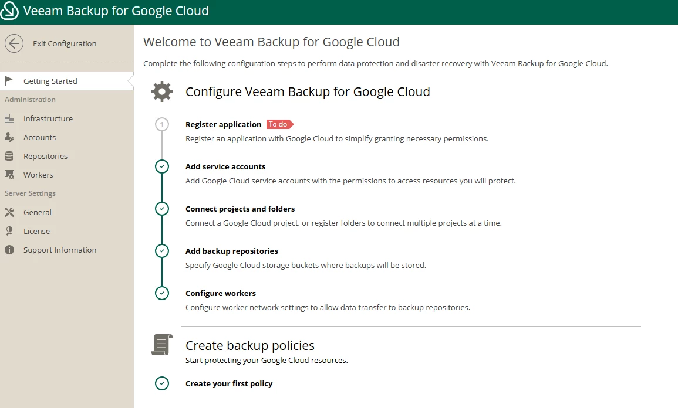Click the checkmark circle for Add backup repositories

[x=162, y=251]
